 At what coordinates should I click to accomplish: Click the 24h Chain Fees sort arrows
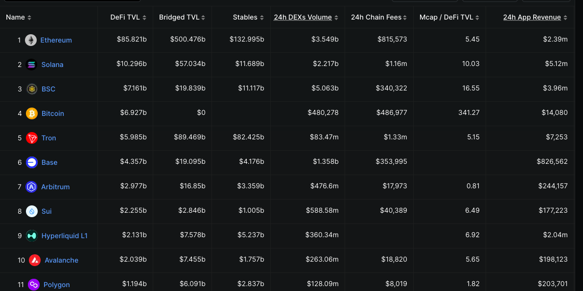pos(404,17)
